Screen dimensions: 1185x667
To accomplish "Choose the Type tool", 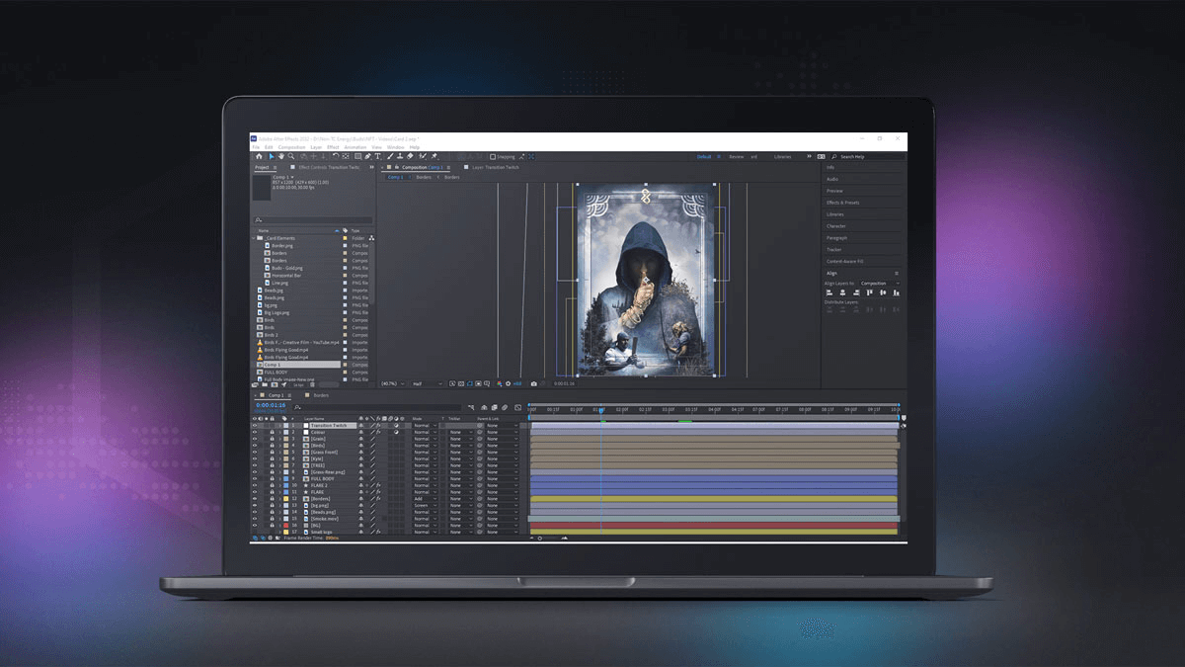I will (x=377, y=156).
